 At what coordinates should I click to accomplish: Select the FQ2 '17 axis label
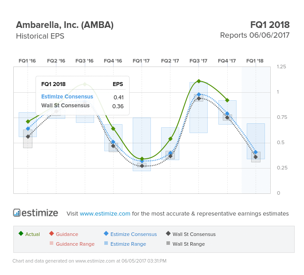pyautogui.click(x=170, y=61)
